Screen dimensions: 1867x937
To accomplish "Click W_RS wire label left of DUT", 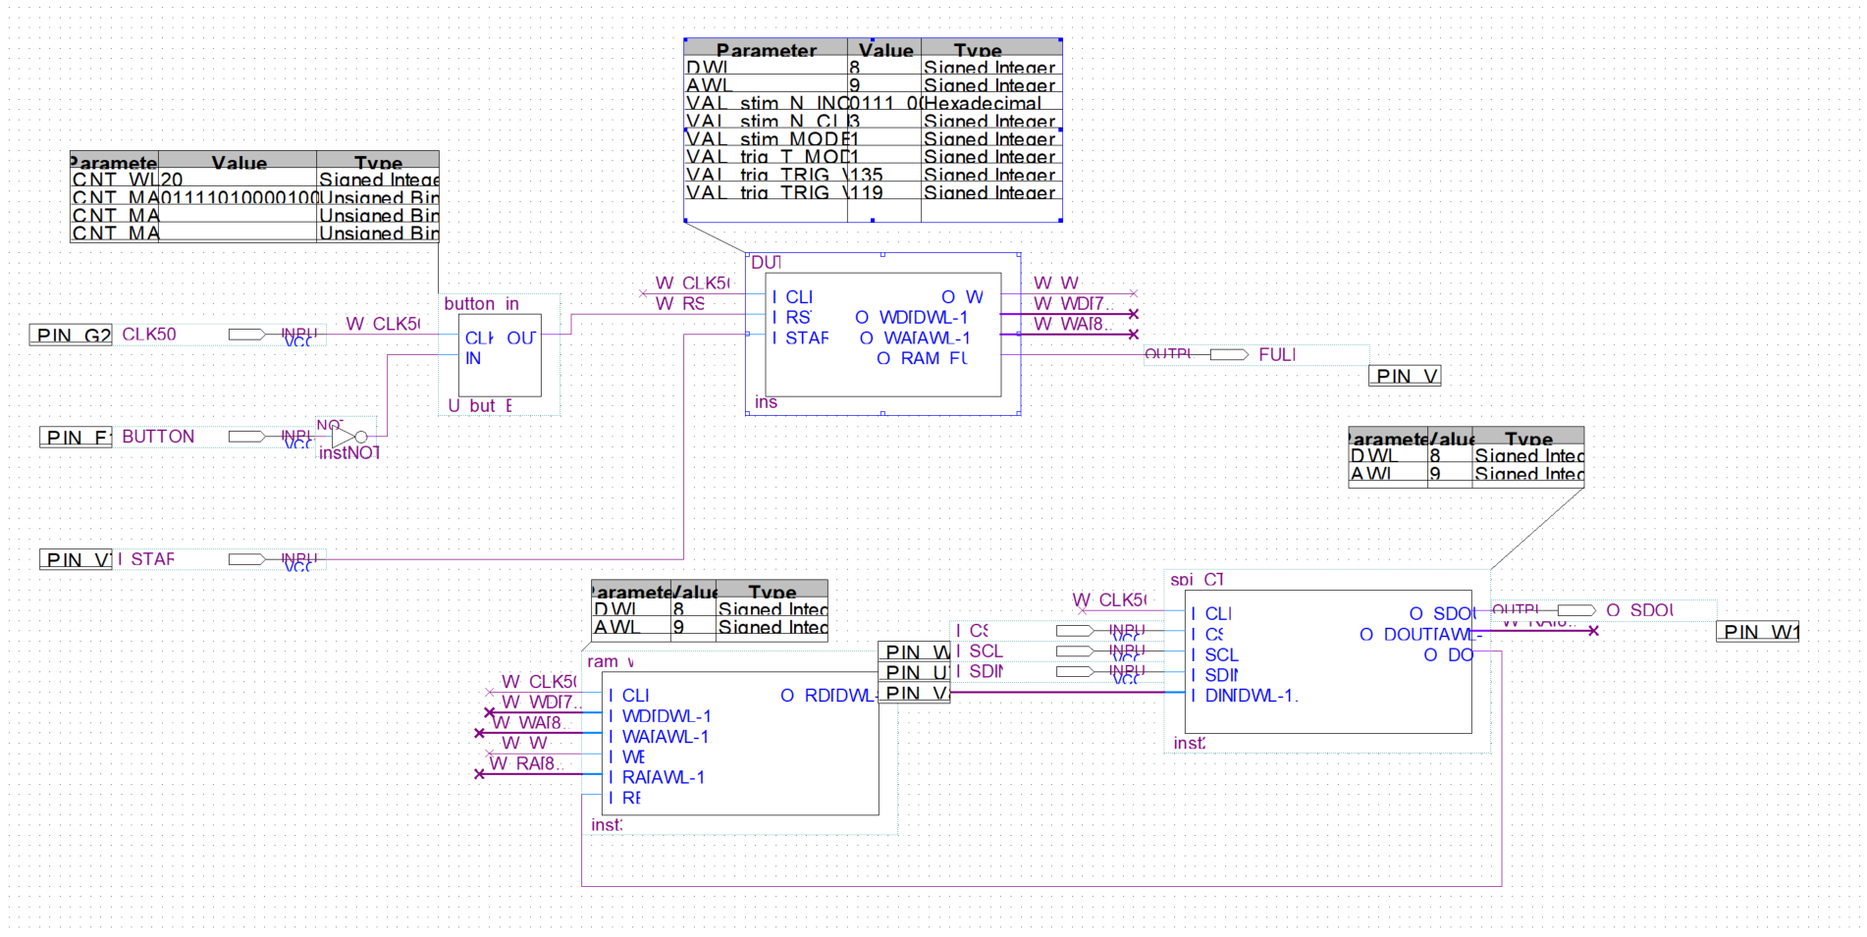I will tap(680, 304).
